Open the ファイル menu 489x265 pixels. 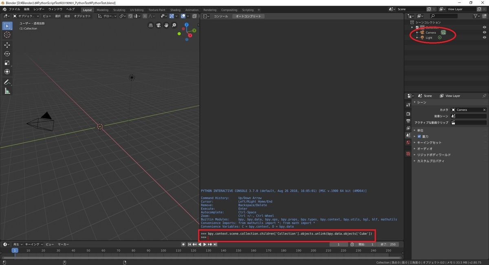(x=14, y=9)
